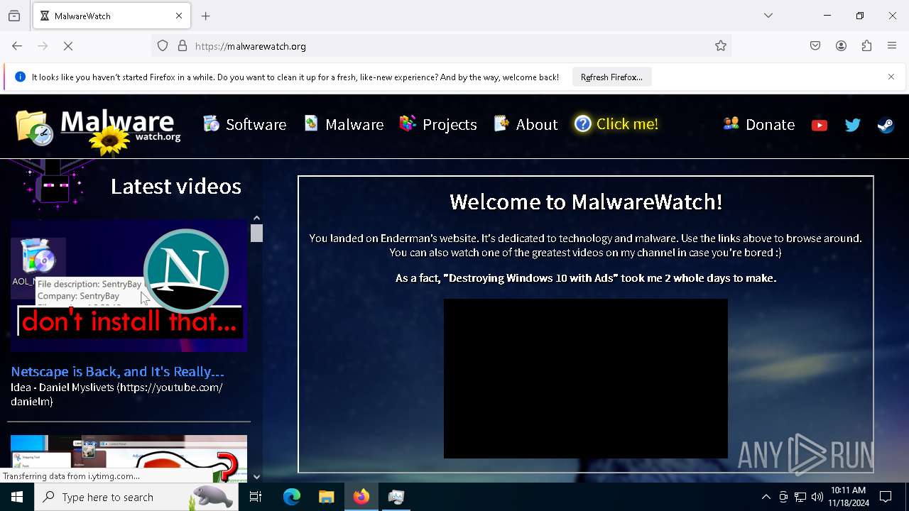This screenshot has height=511, width=909.
Task: Open the tracking protection shield icon
Action: click(163, 46)
